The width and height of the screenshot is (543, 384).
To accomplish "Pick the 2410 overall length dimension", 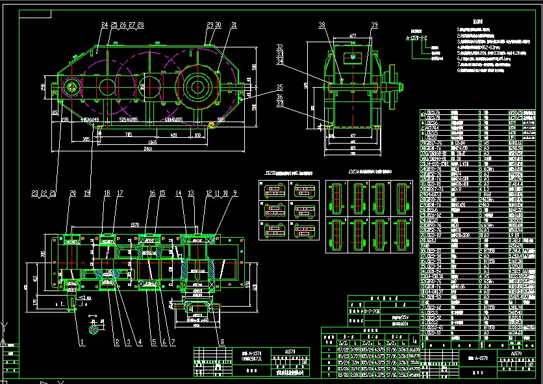I will click(147, 149).
